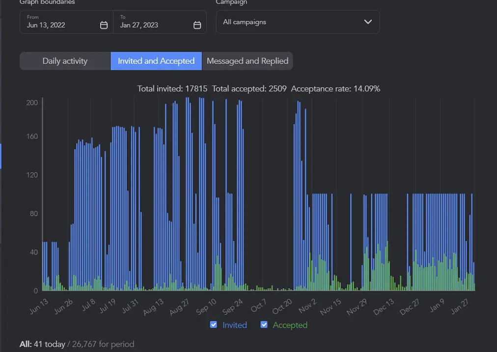This screenshot has width=497, height=352.
Task: Open the Messaged and Replied tab
Action: coord(248,61)
